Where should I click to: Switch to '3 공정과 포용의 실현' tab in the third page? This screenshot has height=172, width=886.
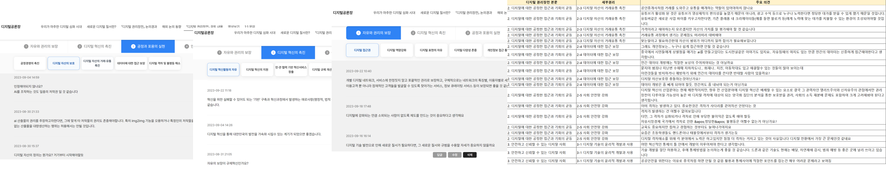[x=482, y=33]
